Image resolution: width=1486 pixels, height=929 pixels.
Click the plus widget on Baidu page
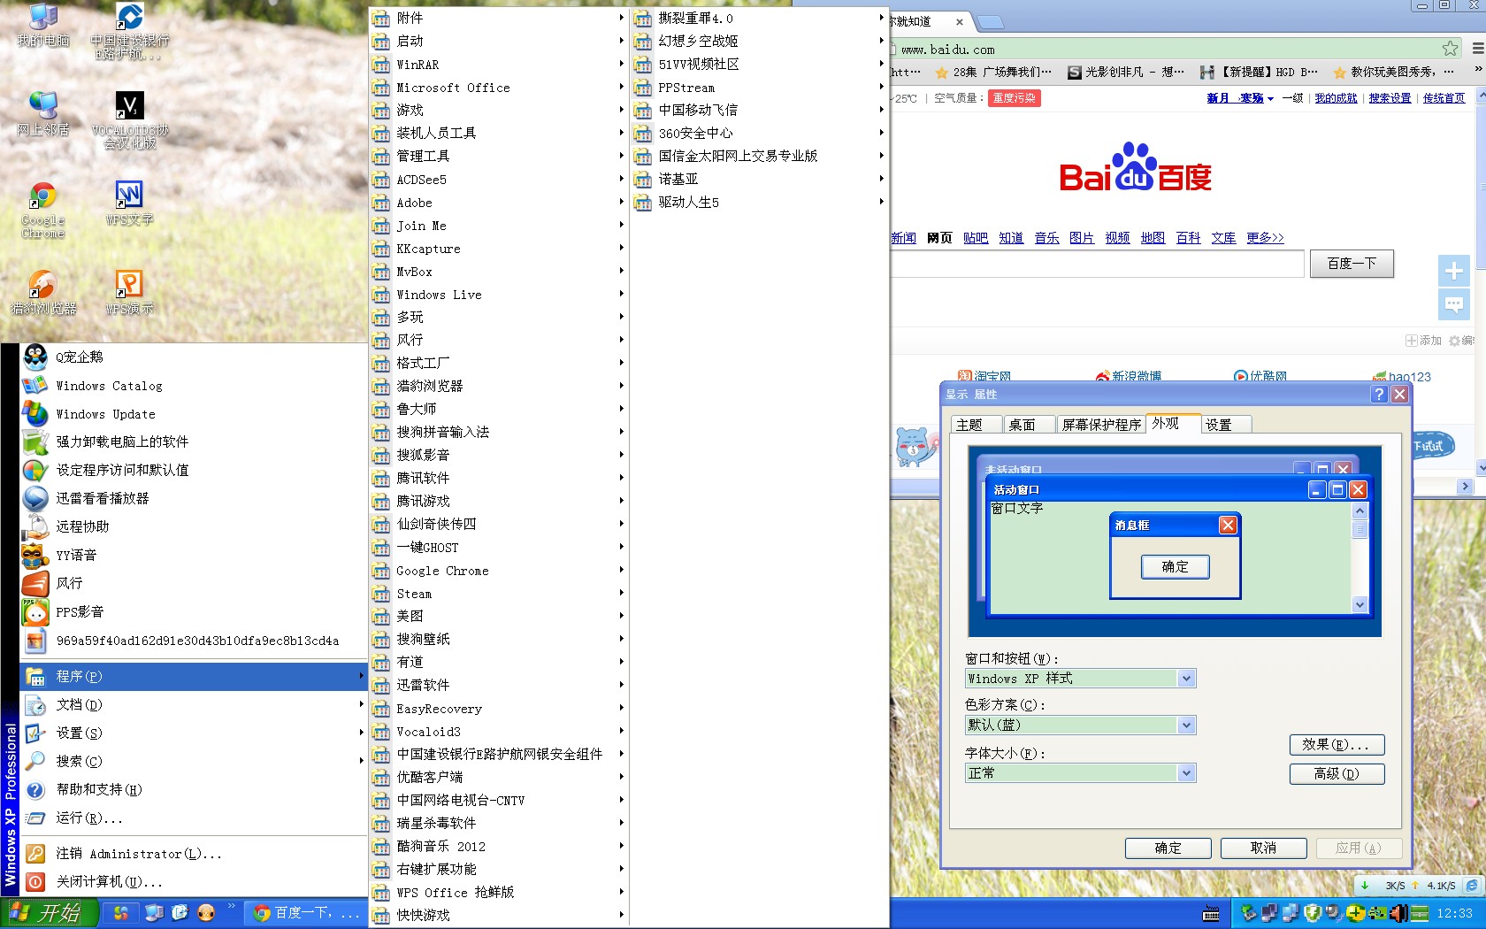click(1453, 271)
